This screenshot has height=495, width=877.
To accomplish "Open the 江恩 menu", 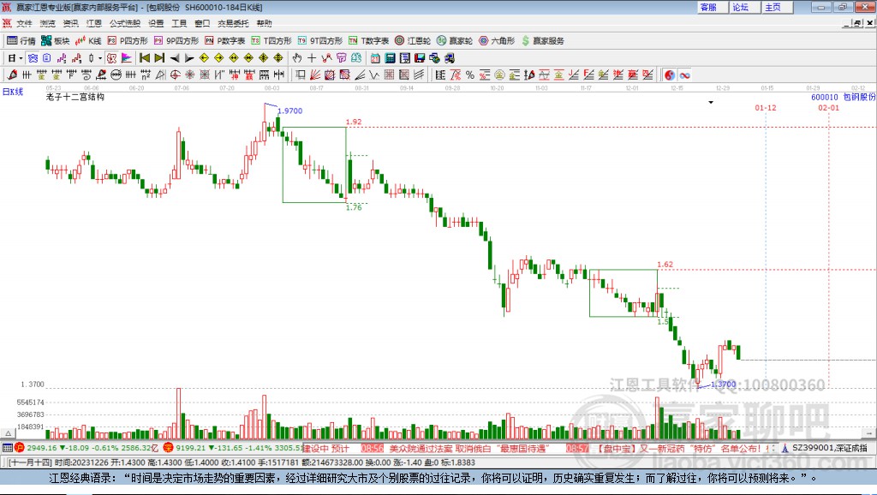I will tap(94, 23).
